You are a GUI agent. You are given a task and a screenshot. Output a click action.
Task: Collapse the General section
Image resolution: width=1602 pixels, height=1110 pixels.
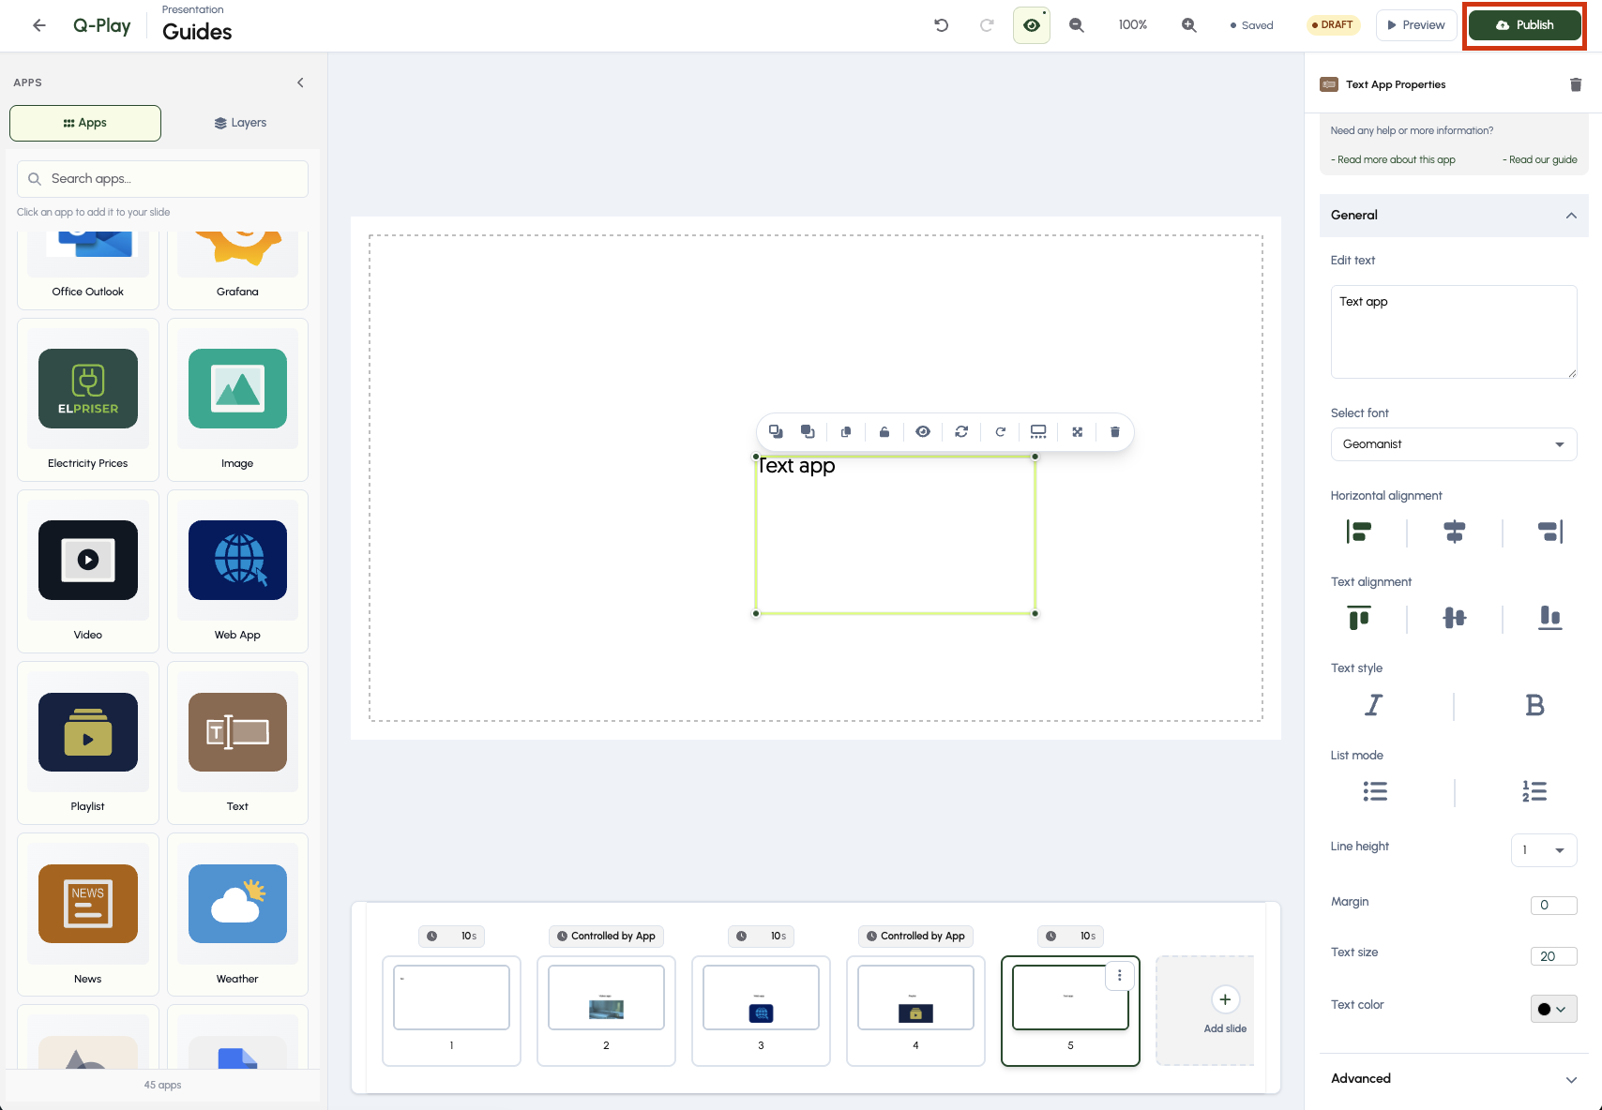tap(1454, 216)
